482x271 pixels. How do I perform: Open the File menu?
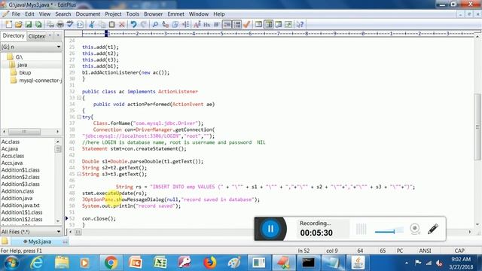click(16, 14)
